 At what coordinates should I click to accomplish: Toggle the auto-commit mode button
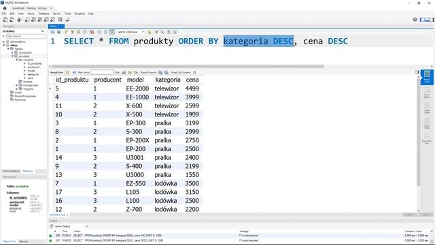(111, 32)
